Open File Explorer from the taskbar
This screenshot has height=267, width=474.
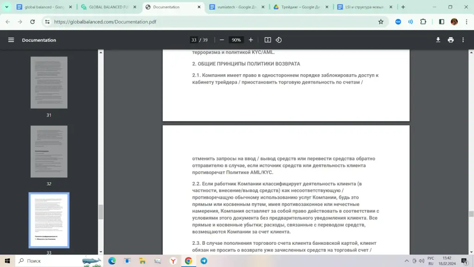143,261
